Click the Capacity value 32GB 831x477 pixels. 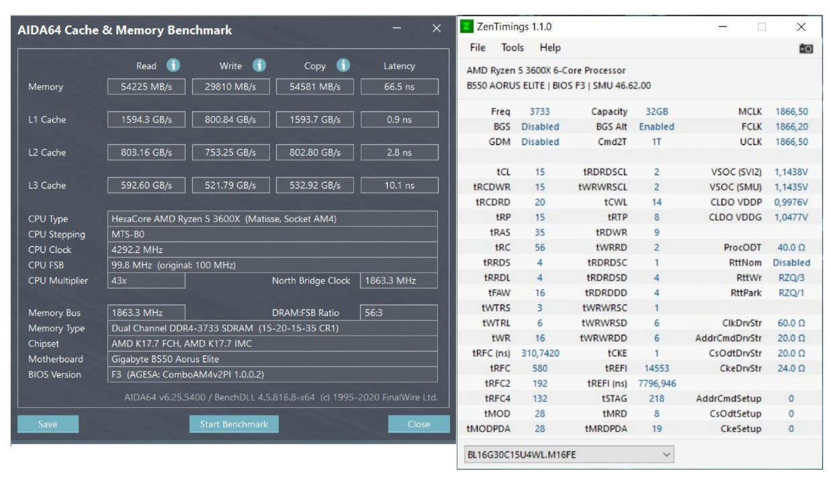[x=656, y=111]
